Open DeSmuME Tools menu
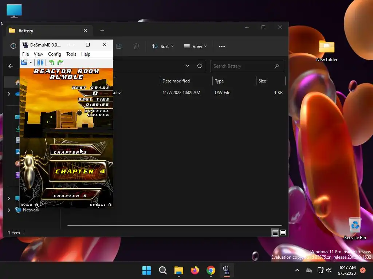 (71, 54)
